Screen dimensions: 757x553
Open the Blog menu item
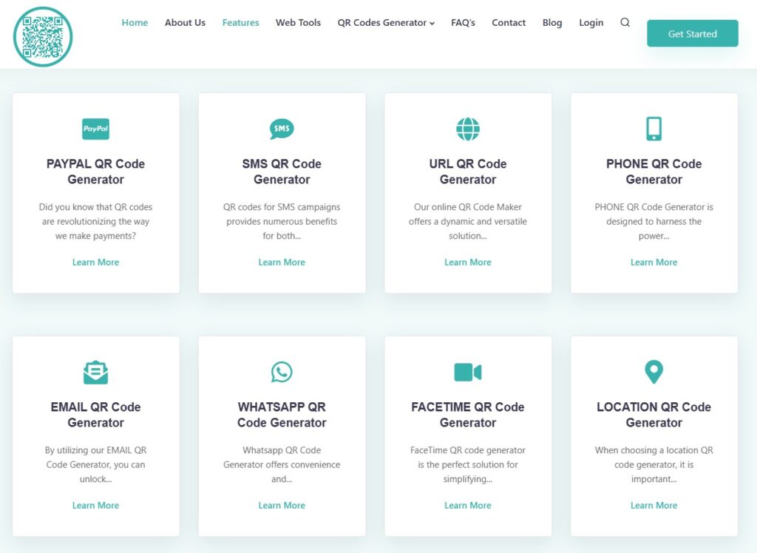[x=551, y=23]
